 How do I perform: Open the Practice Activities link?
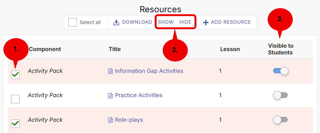(x=139, y=95)
